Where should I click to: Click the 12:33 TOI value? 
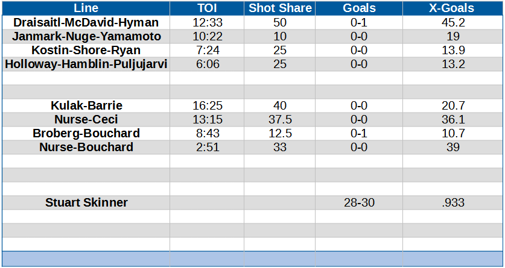[x=207, y=22]
